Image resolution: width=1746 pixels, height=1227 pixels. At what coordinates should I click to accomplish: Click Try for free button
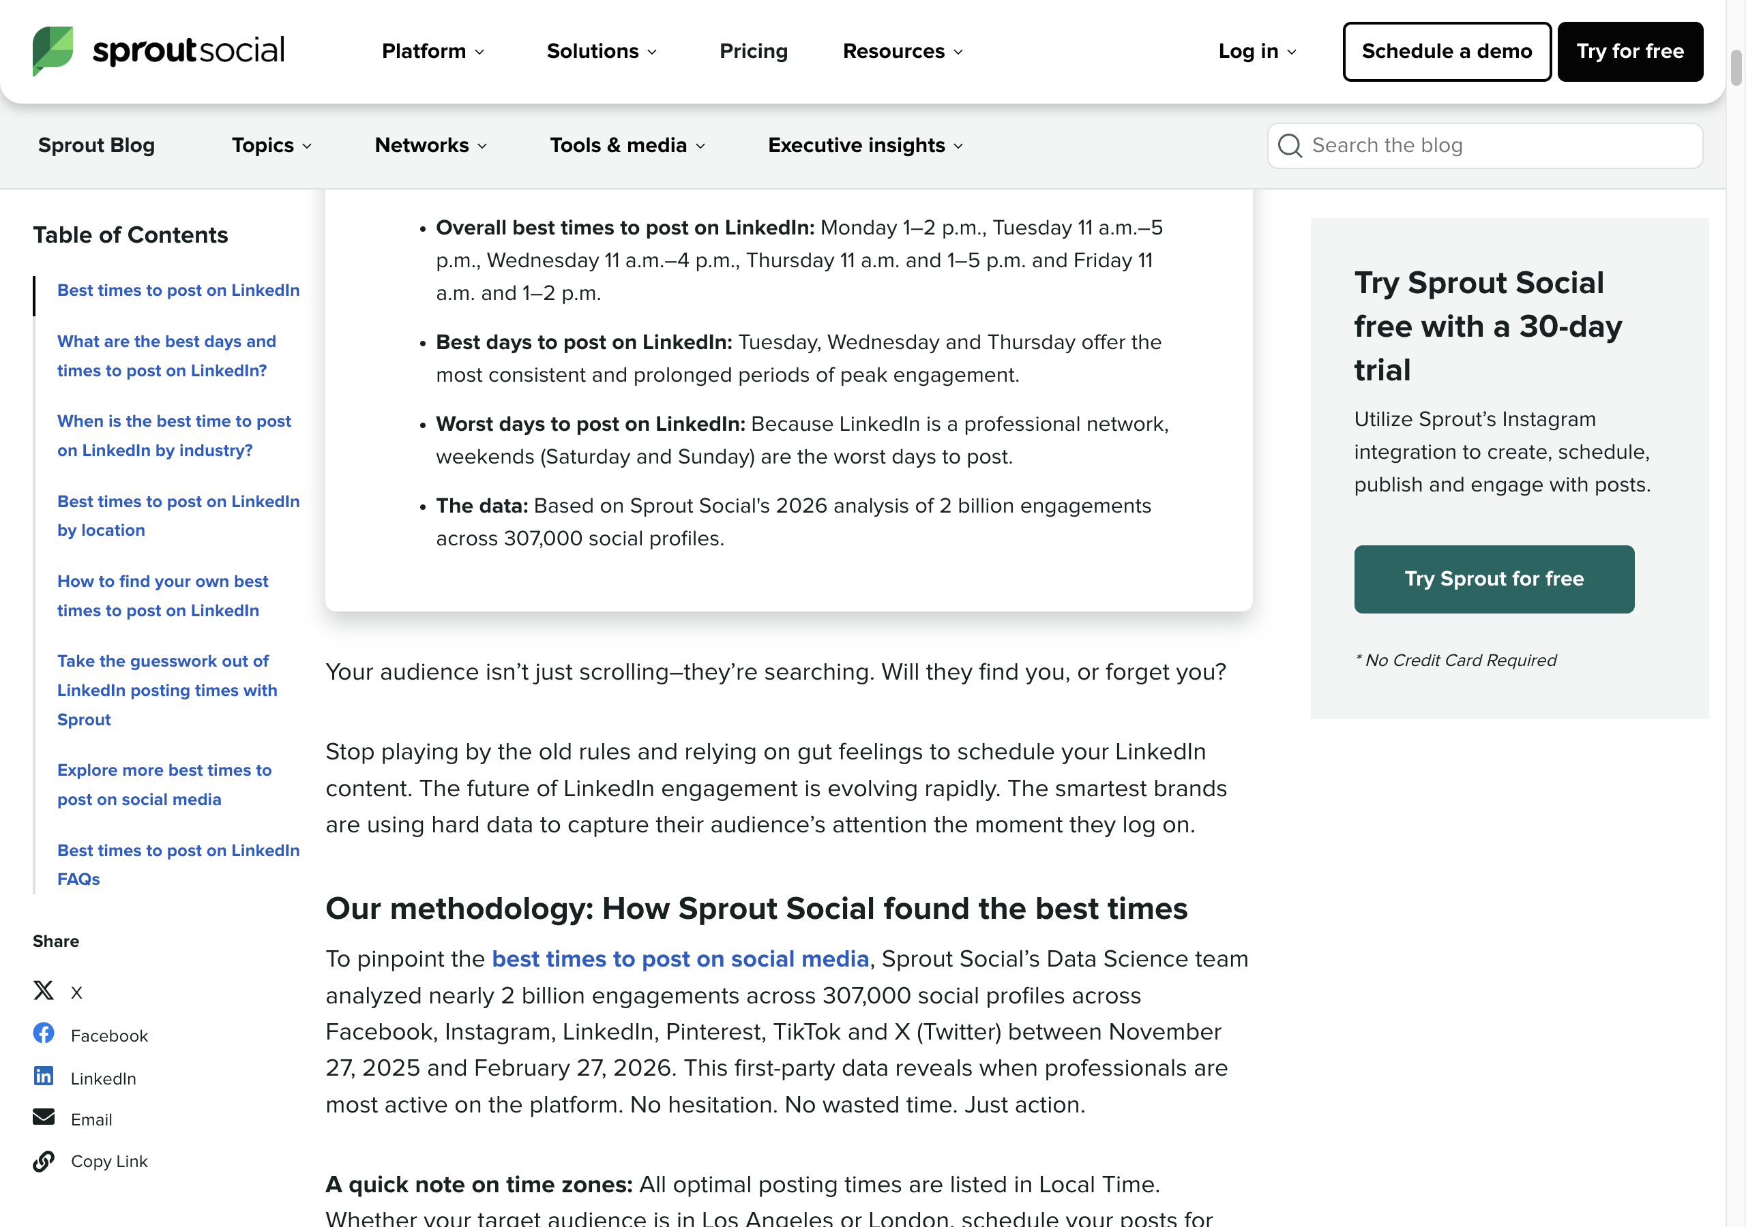point(1629,51)
